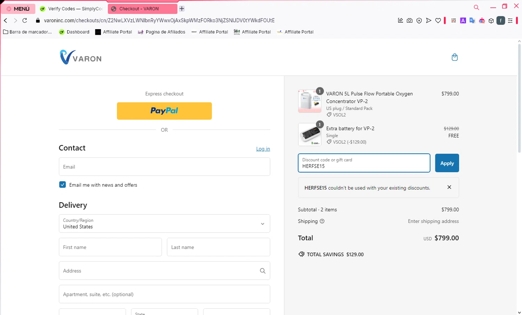This screenshot has width=522, height=315.
Task: Open Barra de marcadores folder
Action: [27, 32]
